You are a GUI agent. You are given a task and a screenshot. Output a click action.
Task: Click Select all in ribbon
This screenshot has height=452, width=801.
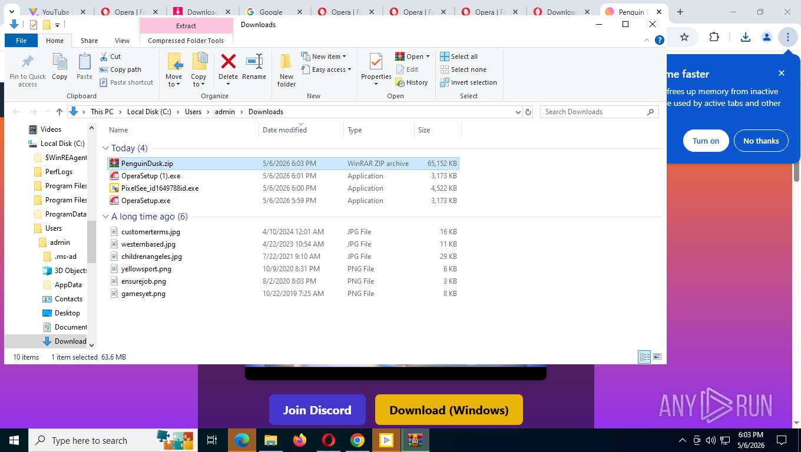click(x=459, y=56)
